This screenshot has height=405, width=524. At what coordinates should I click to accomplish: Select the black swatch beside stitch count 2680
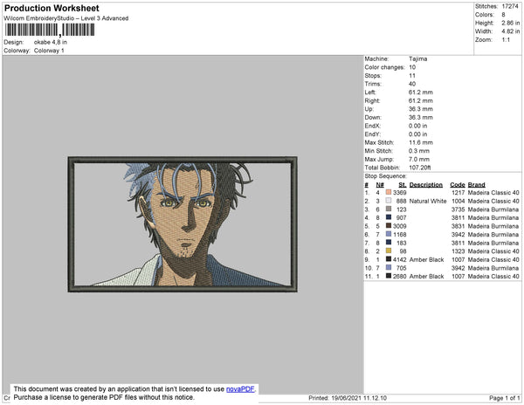point(389,276)
